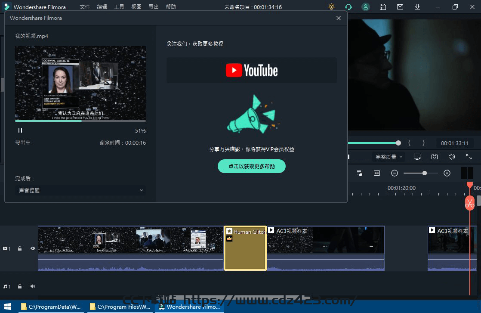
Task: Toggle visibility eye of video track 1
Action: 33,248
